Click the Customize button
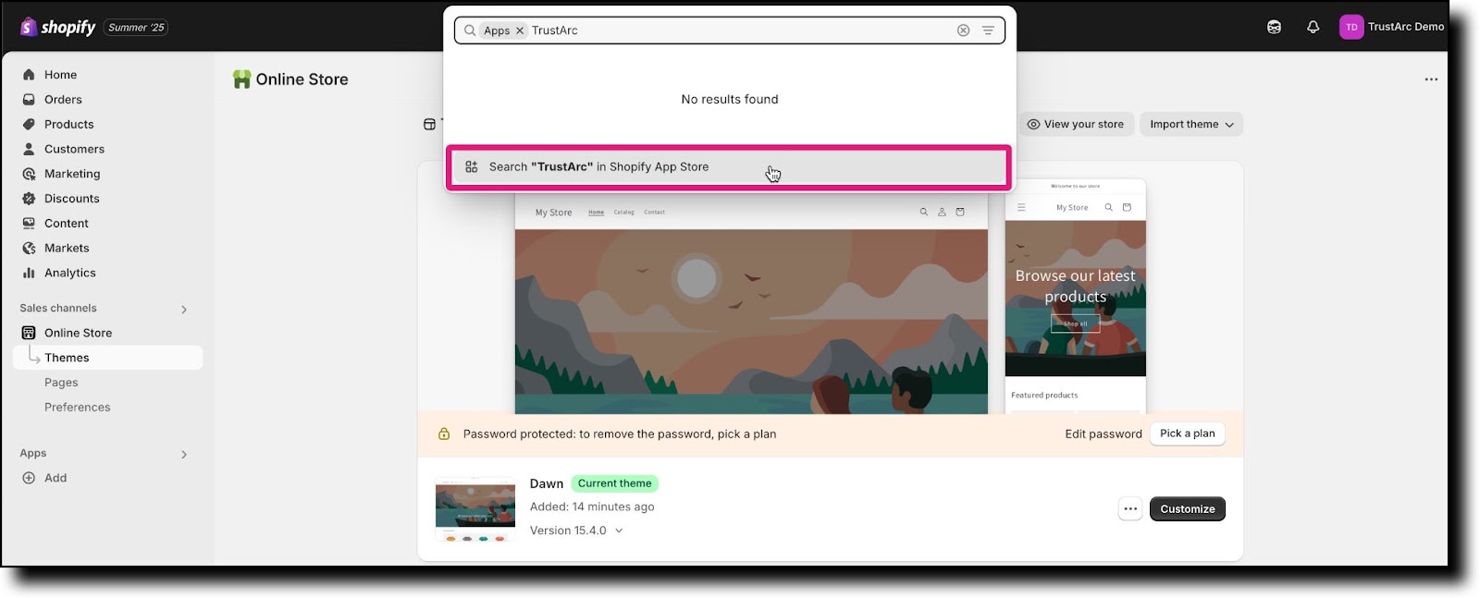The height and width of the screenshot is (598, 1480). (1187, 509)
